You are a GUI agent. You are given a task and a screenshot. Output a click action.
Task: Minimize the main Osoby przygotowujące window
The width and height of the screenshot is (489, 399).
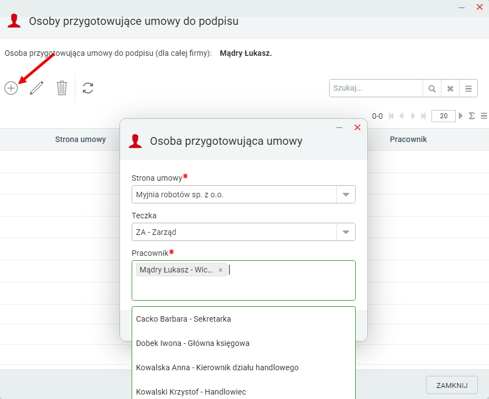461,7
